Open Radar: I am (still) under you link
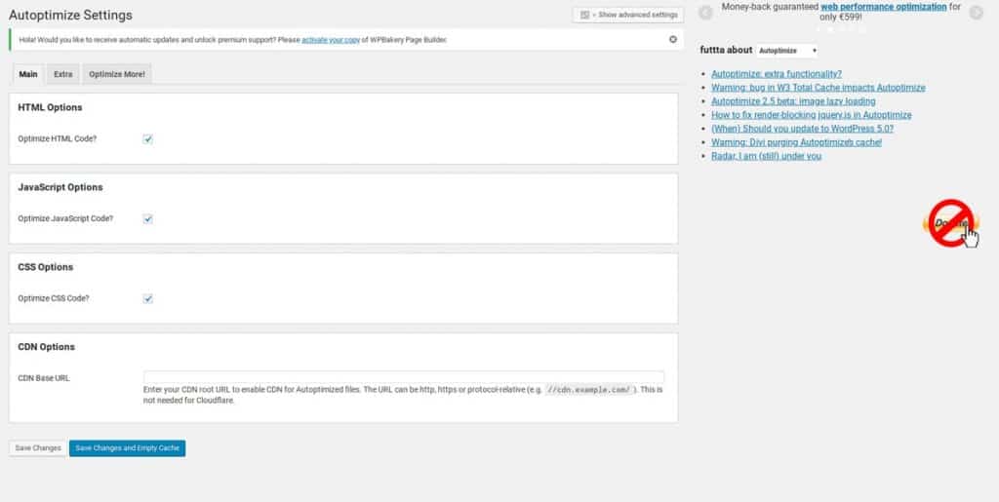The image size is (999, 502). coord(766,156)
